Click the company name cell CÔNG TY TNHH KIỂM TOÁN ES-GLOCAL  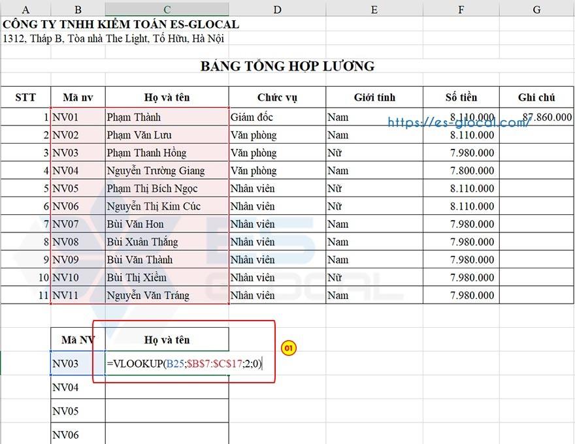(121, 25)
